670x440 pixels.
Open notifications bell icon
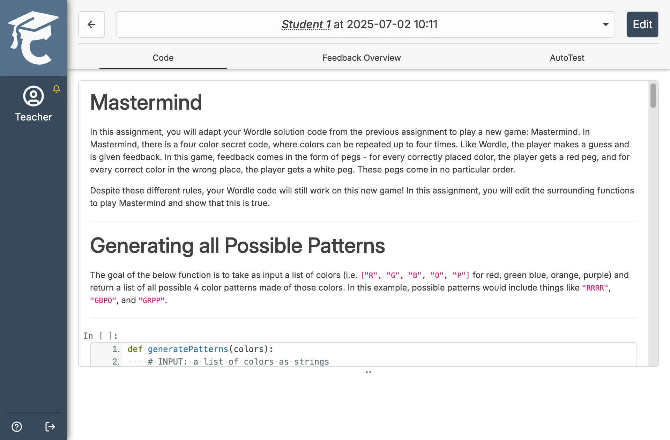point(57,89)
